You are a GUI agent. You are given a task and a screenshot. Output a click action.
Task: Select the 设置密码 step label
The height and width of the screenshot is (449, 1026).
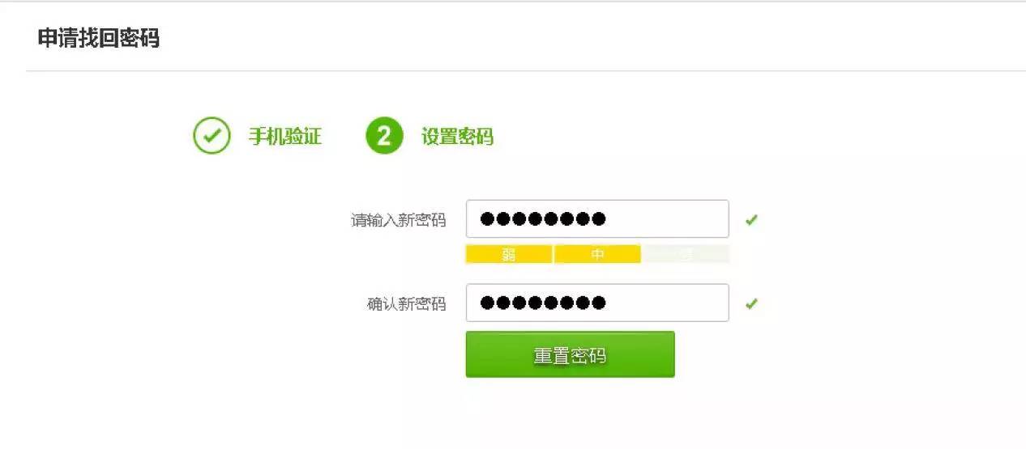(457, 137)
